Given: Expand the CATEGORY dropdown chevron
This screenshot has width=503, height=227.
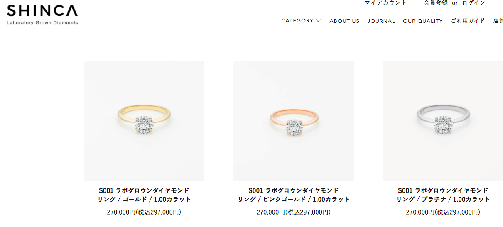Looking at the screenshot, I should [x=318, y=20].
